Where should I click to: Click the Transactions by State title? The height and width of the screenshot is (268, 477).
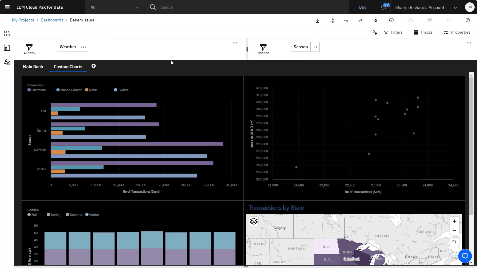click(276, 208)
